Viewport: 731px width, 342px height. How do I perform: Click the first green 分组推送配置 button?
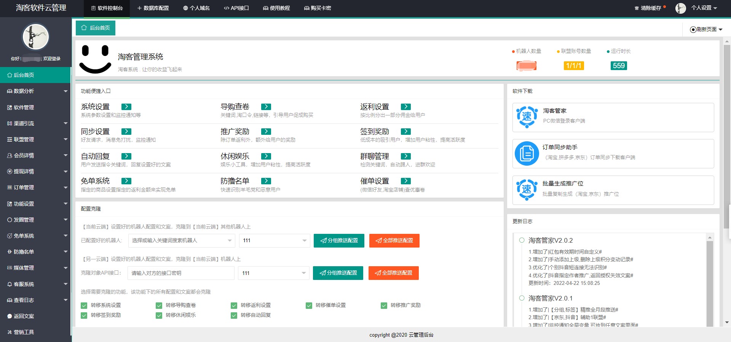tap(339, 241)
